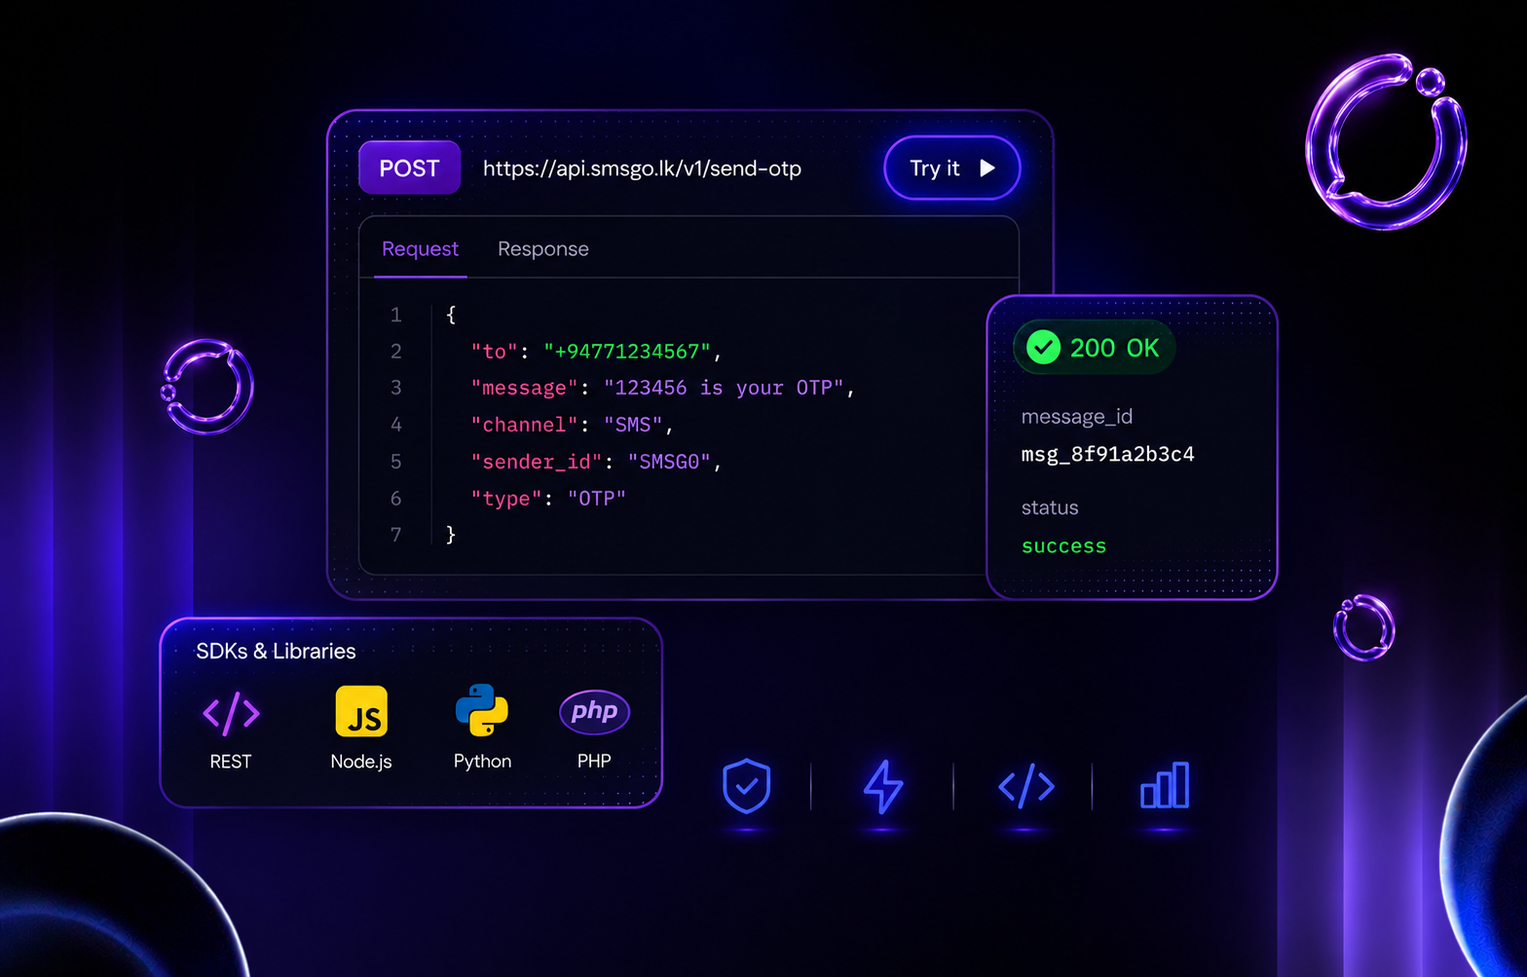
Task: Select the POST method badge
Action: pyautogui.click(x=409, y=168)
